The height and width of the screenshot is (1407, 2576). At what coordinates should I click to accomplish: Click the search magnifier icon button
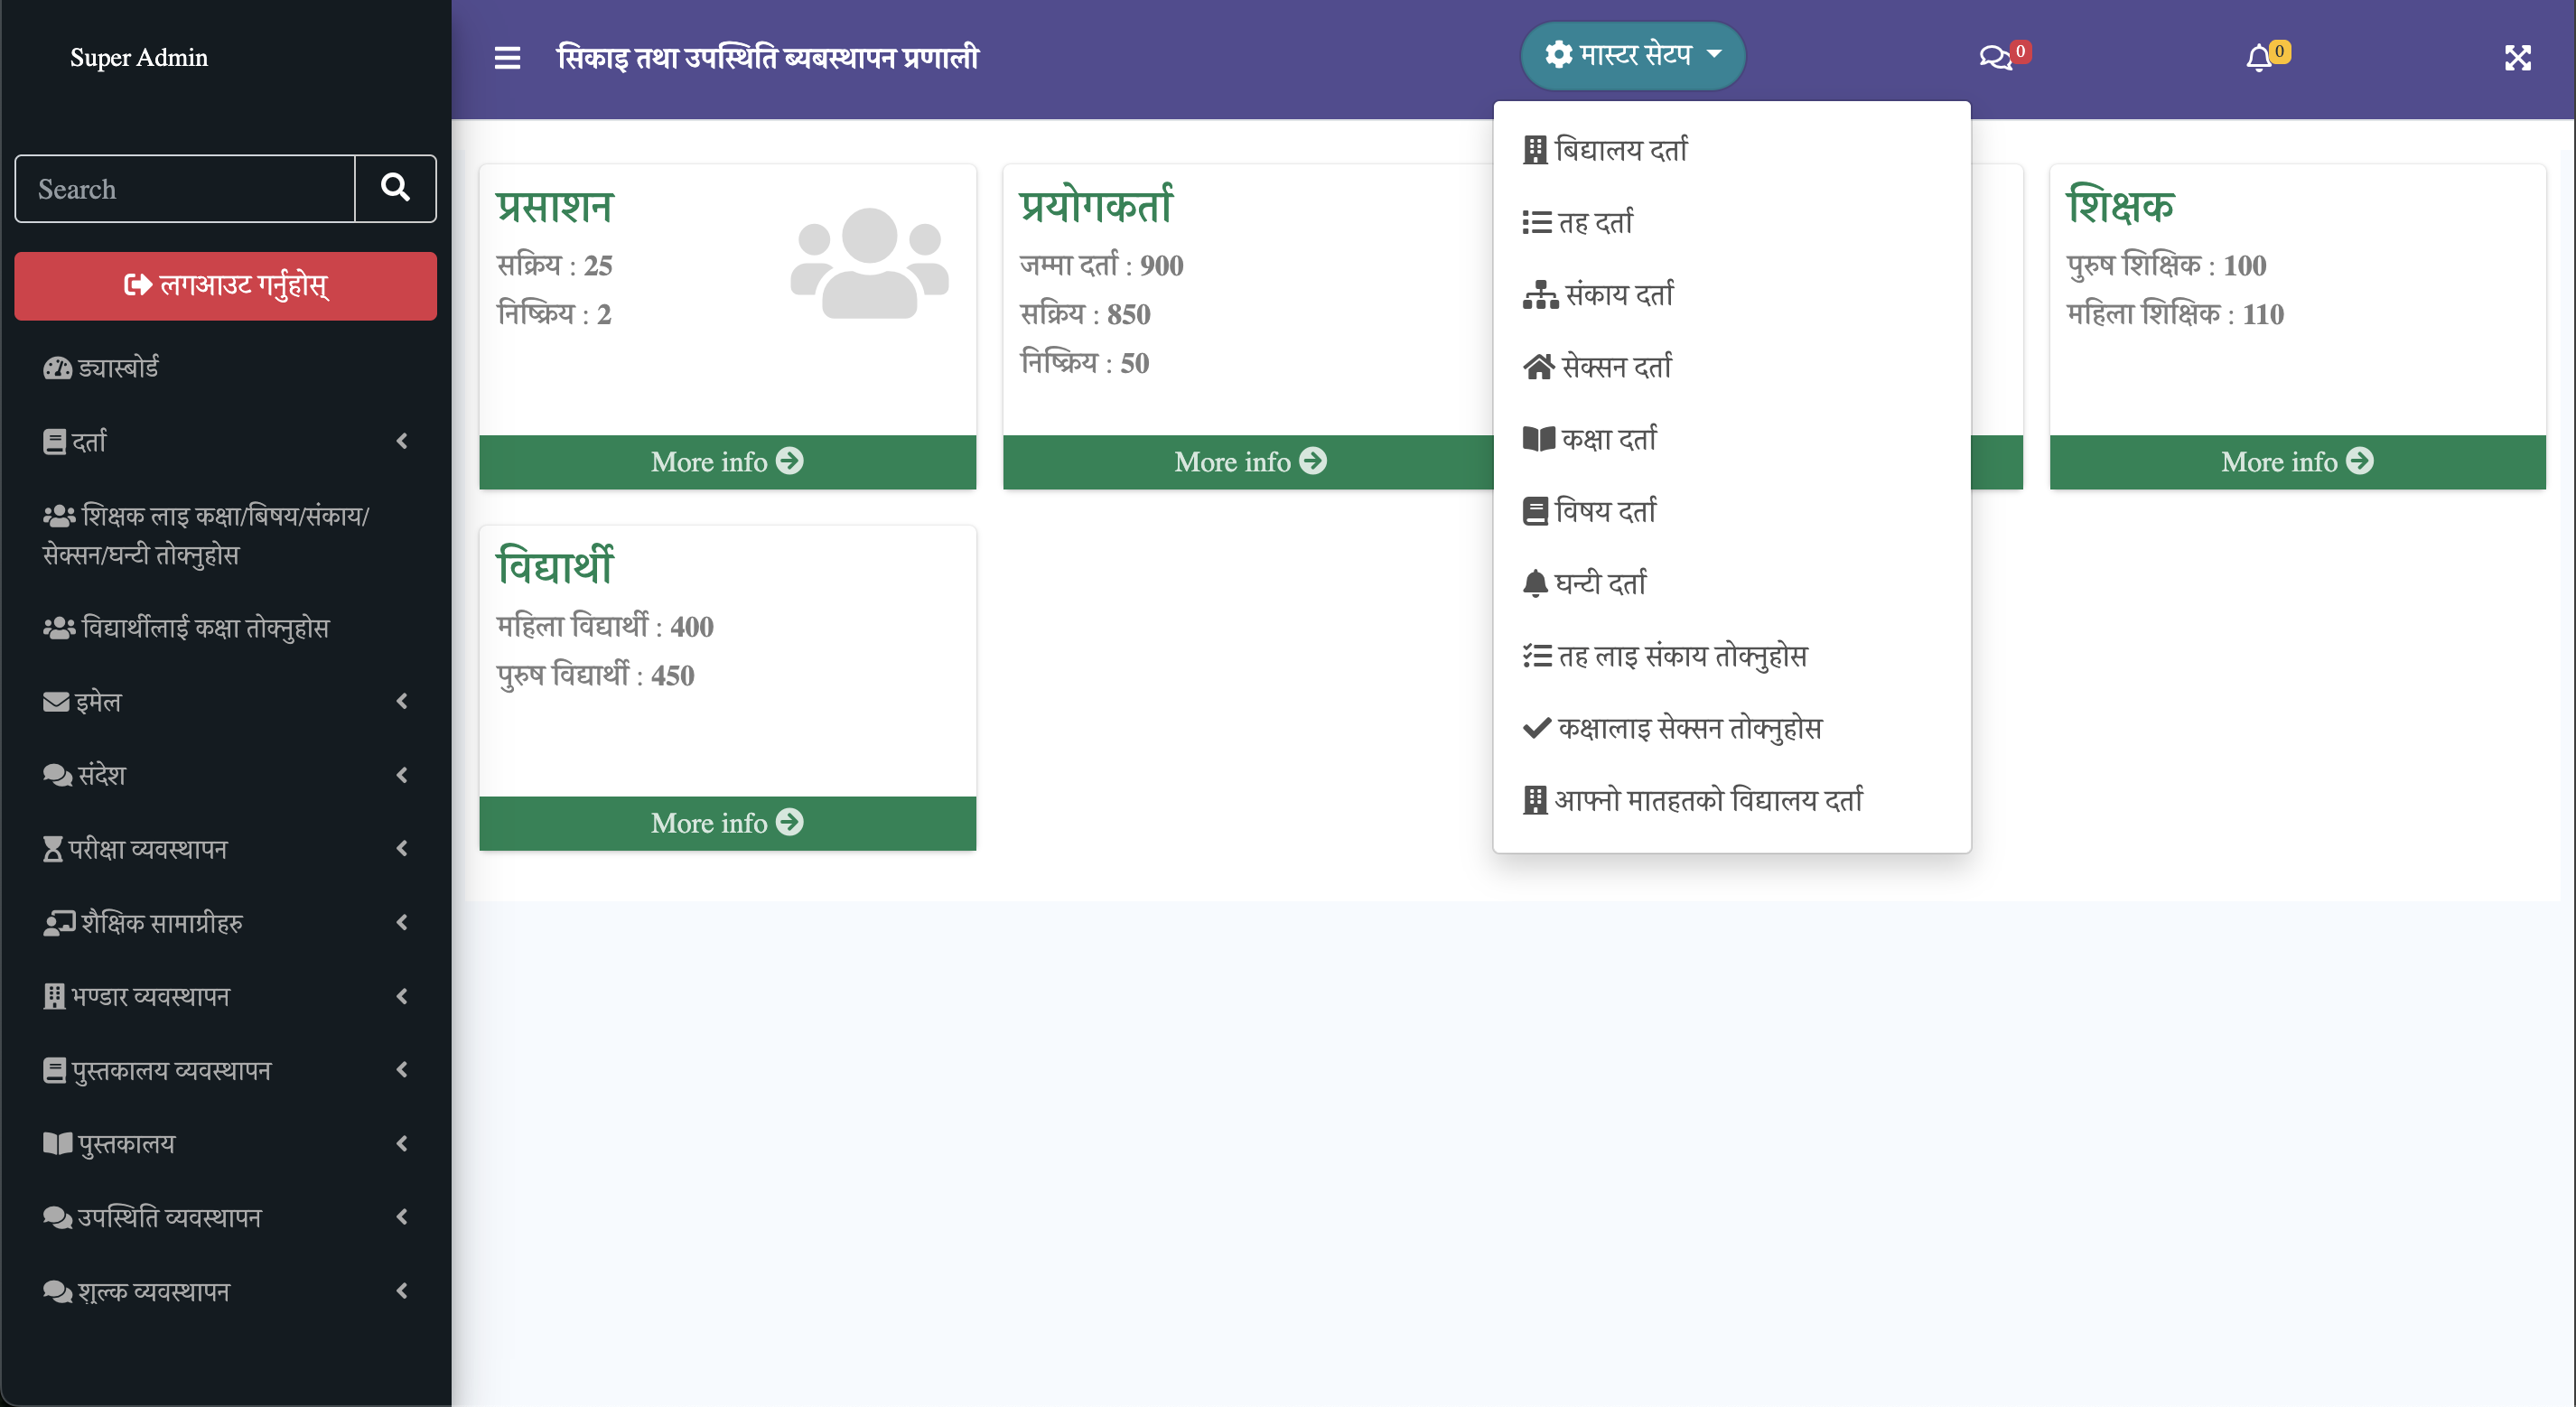[395, 188]
